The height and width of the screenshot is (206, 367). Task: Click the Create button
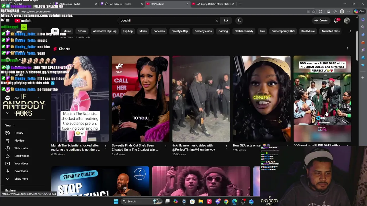point(321,21)
